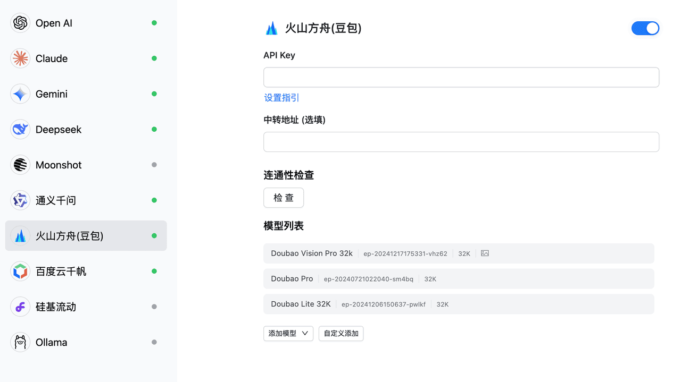Select the Doubao Lite 32K model name
This screenshot has width=681, height=382.
(301, 304)
